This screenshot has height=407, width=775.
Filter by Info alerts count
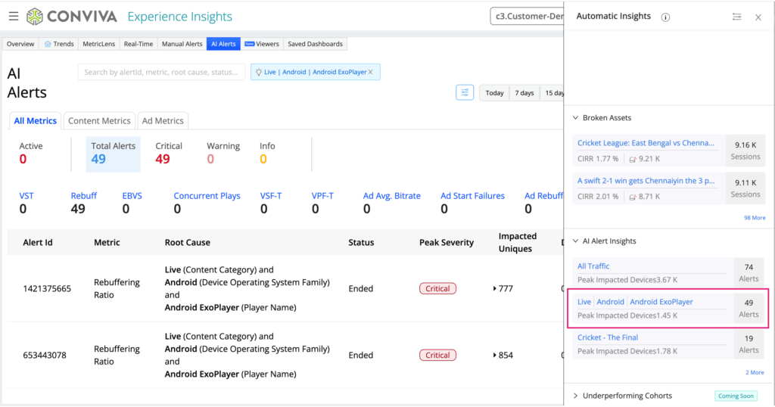[267, 153]
